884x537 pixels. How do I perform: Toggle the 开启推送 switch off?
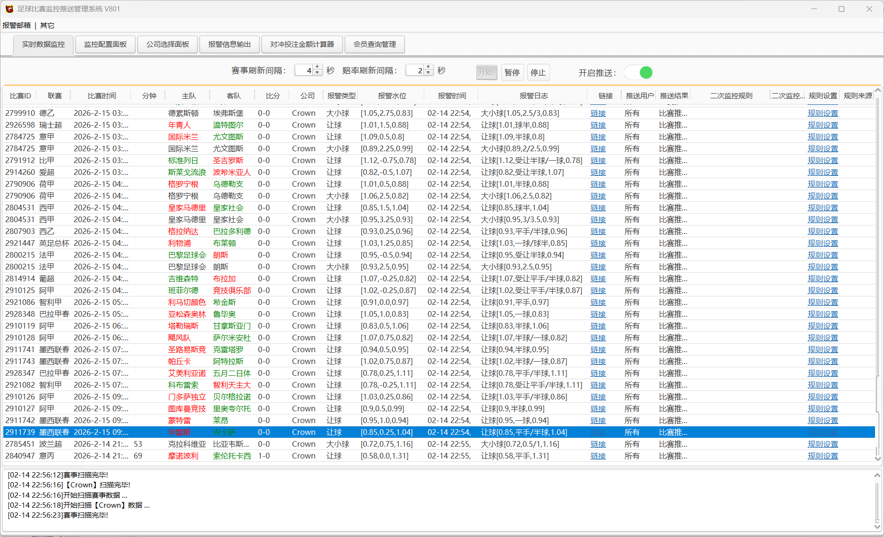(x=639, y=72)
